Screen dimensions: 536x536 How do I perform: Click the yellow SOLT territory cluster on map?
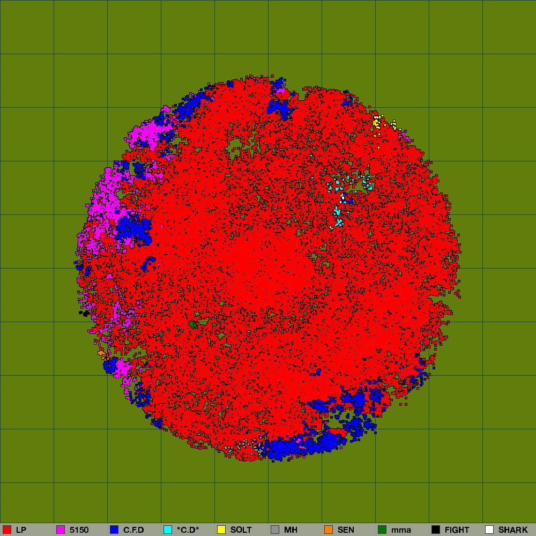point(377,122)
